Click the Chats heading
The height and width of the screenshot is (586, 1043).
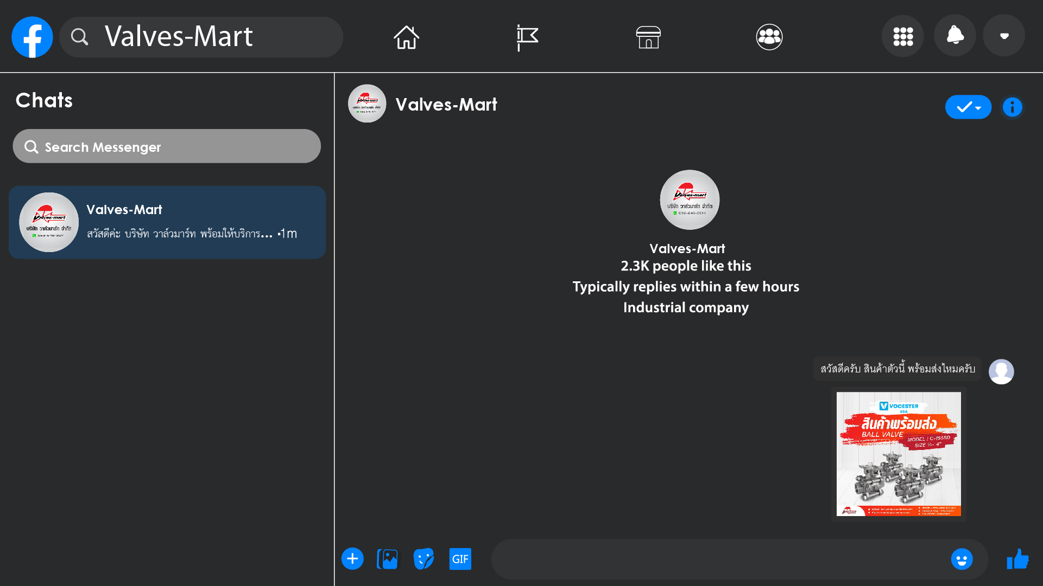[44, 100]
